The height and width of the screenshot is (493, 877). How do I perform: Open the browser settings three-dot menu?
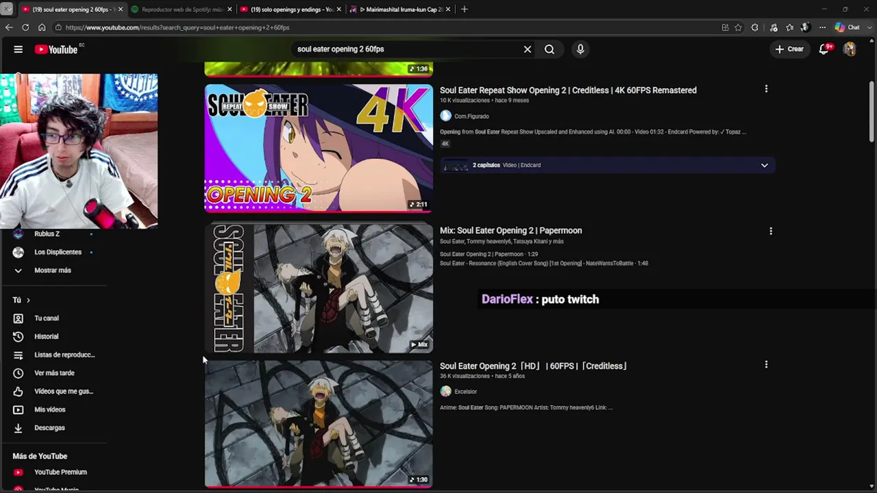coord(822,27)
